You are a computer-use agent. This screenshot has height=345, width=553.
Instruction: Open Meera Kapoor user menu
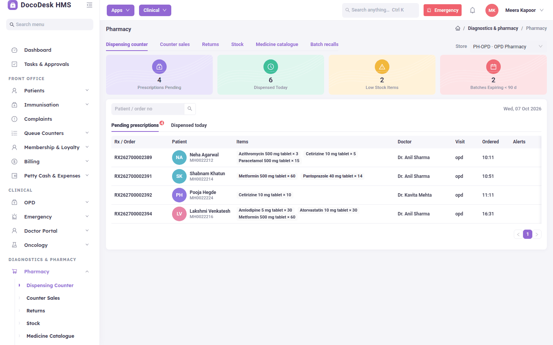pos(525,10)
